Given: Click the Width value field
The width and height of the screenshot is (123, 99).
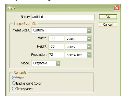Looking at the screenshot, I should pyautogui.click(x=56, y=39).
